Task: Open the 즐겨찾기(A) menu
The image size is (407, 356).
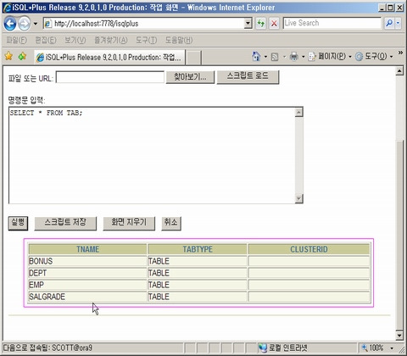Action: click(x=111, y=40)
